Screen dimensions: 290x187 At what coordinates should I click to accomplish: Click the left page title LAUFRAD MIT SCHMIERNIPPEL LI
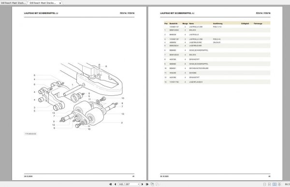click(41, 13)
